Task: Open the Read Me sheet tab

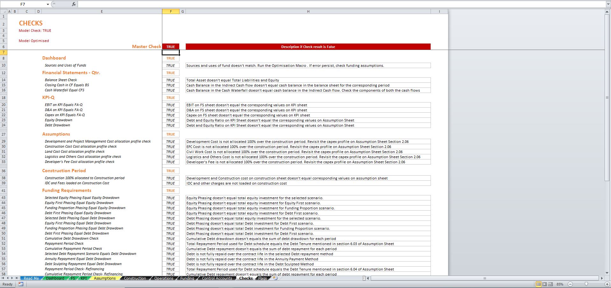Action: [31, 278]
